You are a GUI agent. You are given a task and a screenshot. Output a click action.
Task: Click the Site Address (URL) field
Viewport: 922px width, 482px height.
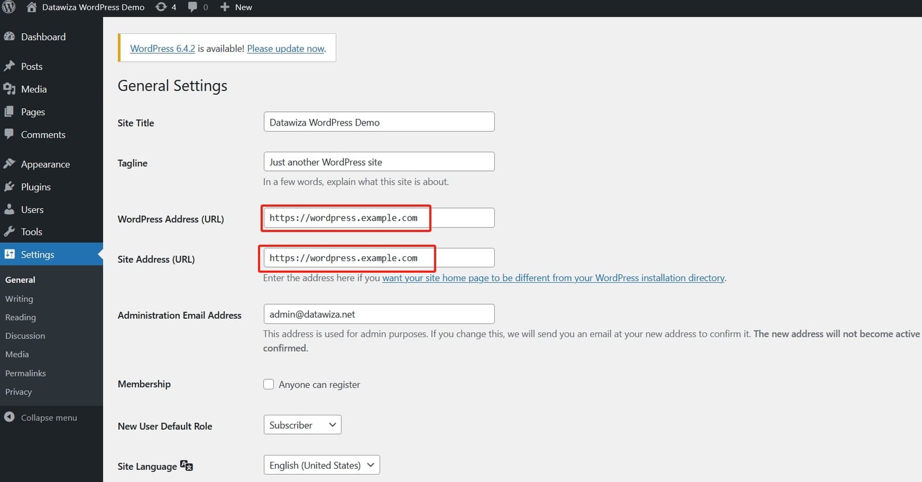[x=379, y=257]
